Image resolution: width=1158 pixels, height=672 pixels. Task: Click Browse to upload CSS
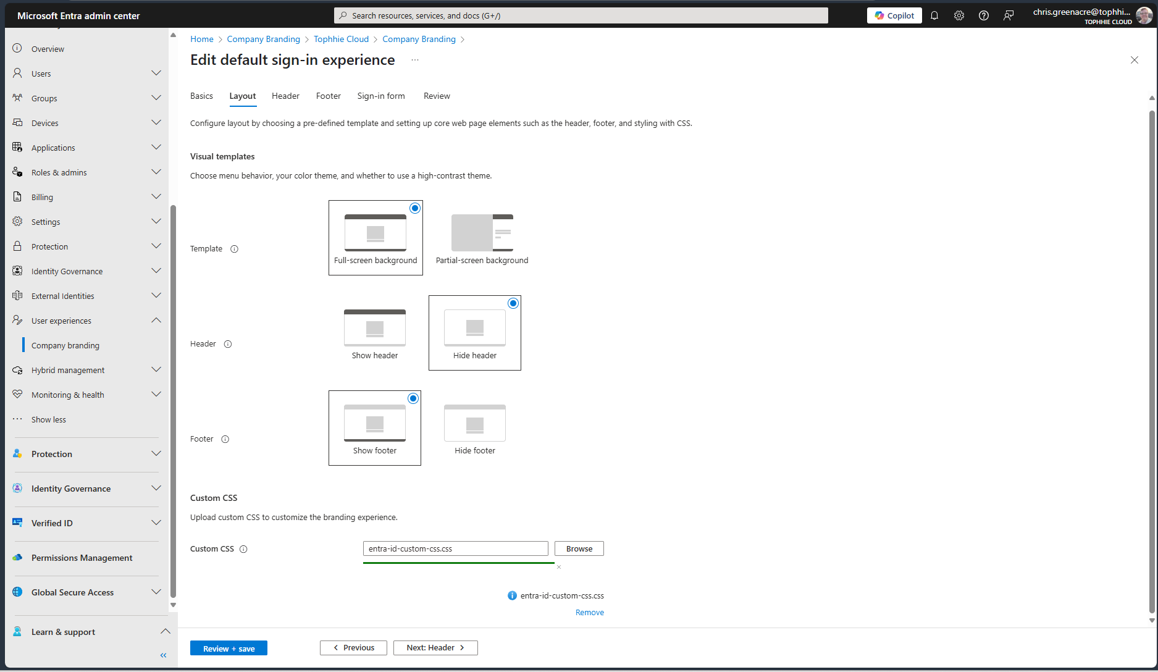(579, 548)
